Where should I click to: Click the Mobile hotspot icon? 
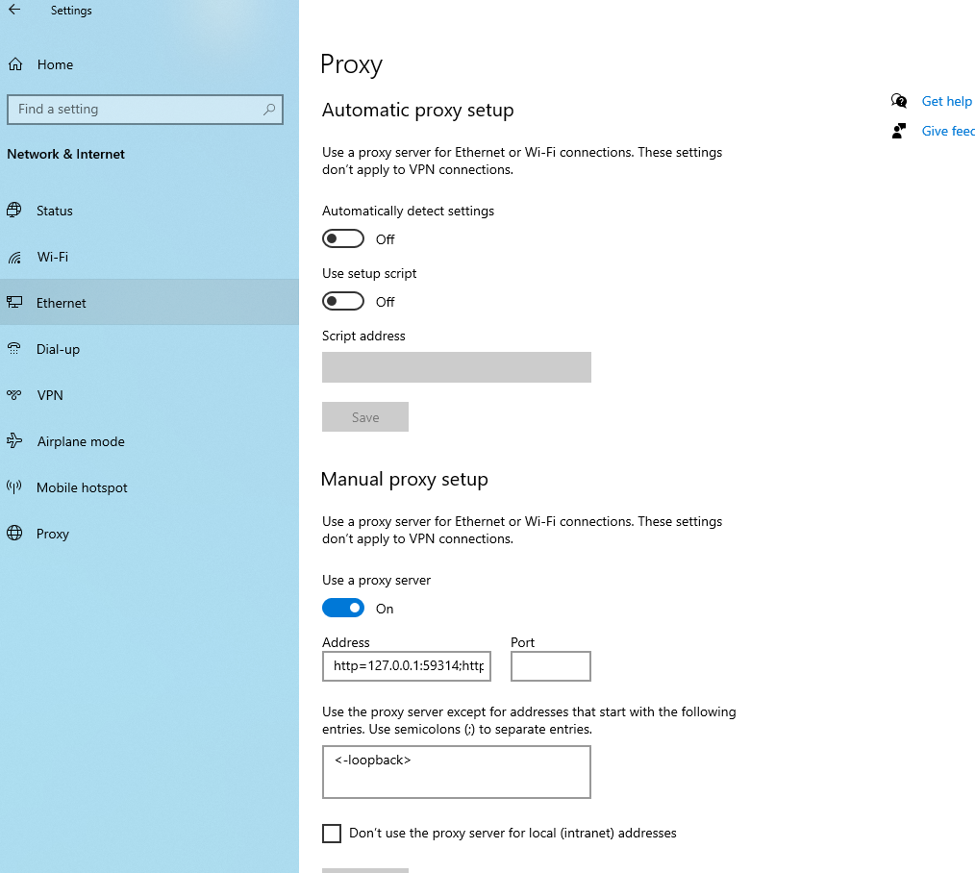pos(14,487)
